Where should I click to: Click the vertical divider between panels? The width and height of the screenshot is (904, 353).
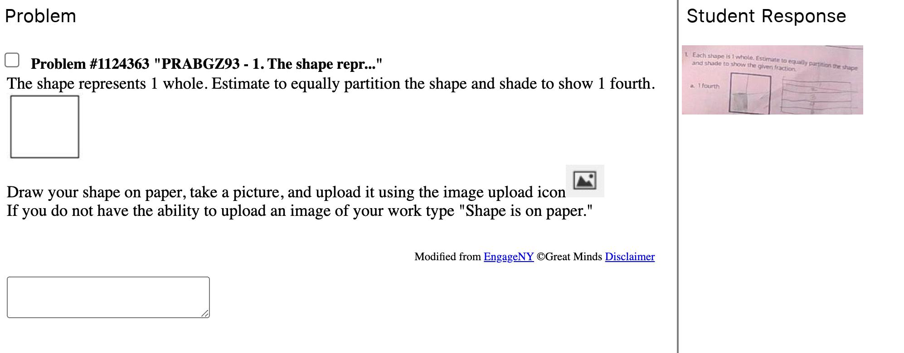pyautogui.click(x=678, y=176)
